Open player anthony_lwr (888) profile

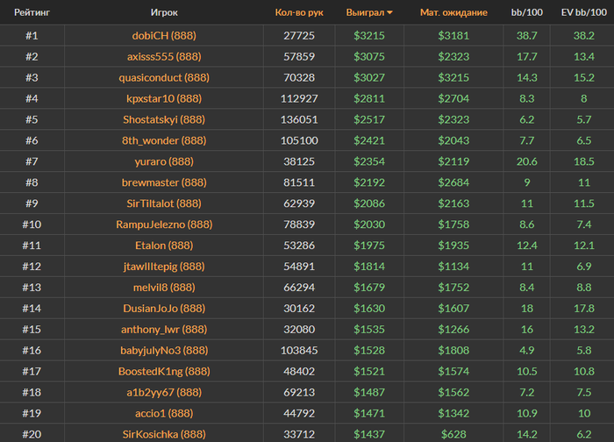coord(164,330)
